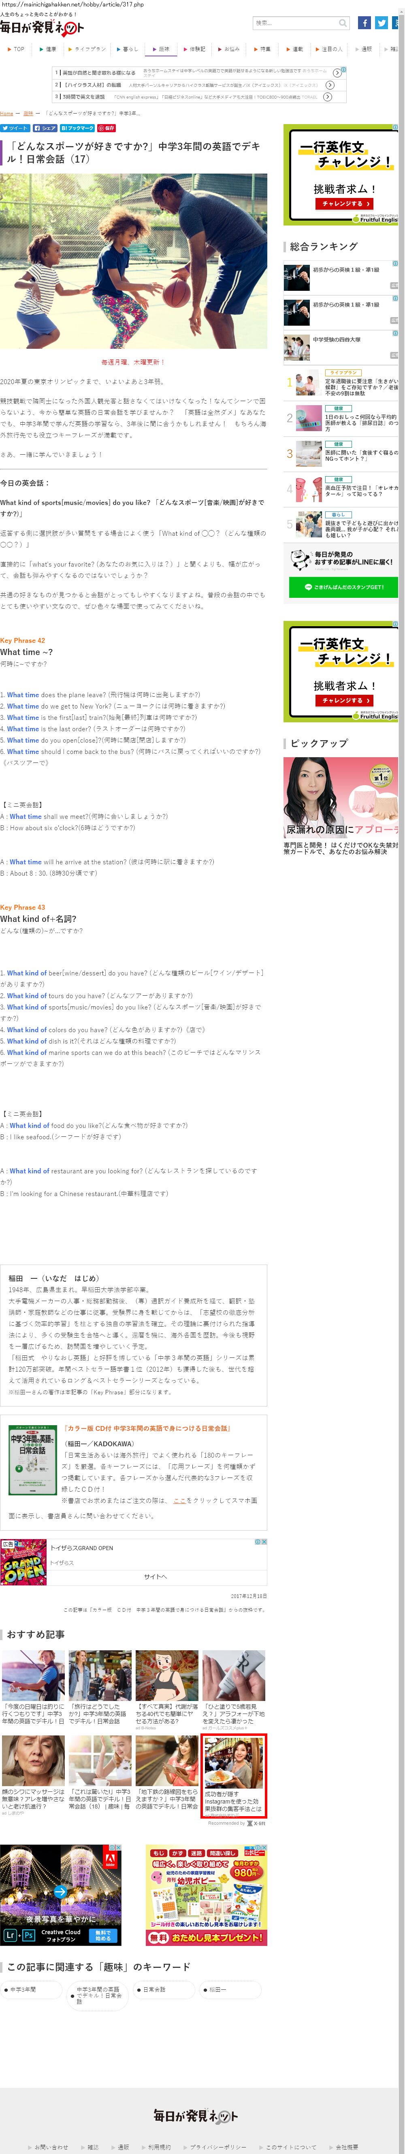Click green ごきげんぱんだのスタンプGET button
This screenshot has height=2154, width=405.
click(343, 587)
